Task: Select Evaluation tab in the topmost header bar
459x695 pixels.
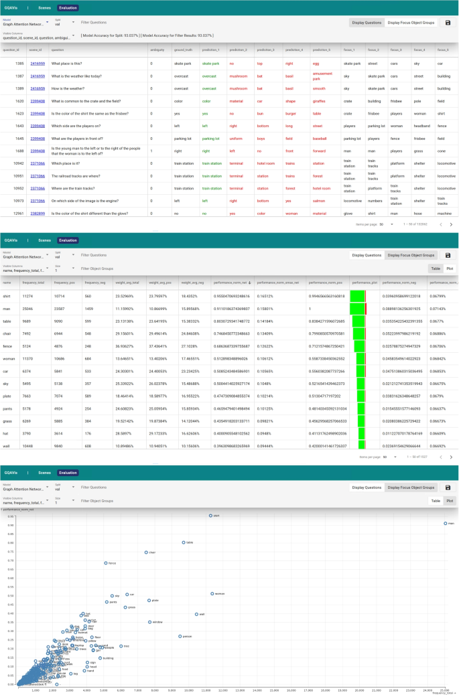Action: point(67,7)
